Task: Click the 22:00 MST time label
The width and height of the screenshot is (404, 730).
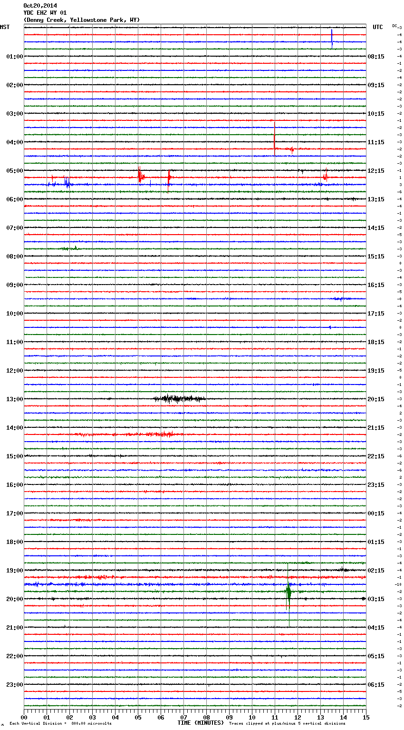Action: [x=14, y=656]
